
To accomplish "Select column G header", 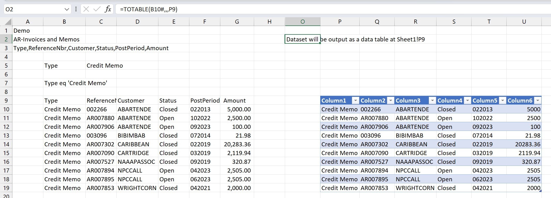I will click(237, 22).
